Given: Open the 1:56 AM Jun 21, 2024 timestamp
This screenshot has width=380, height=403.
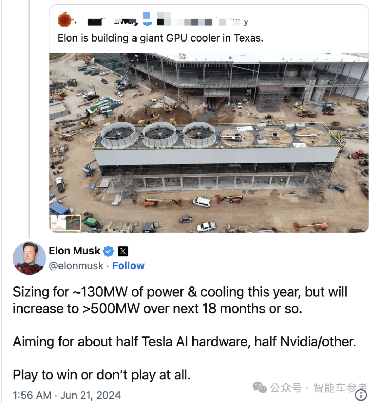Looking at the screenshot, I should coord(67,395).
